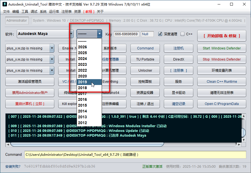Click 激活超级管理员 button
Screen dimensions: 251x173
(30, 82)
